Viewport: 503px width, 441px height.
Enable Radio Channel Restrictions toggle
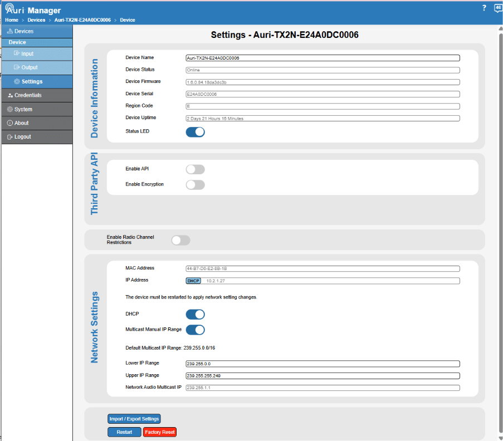pyautogui.click(x=180, y=240)
